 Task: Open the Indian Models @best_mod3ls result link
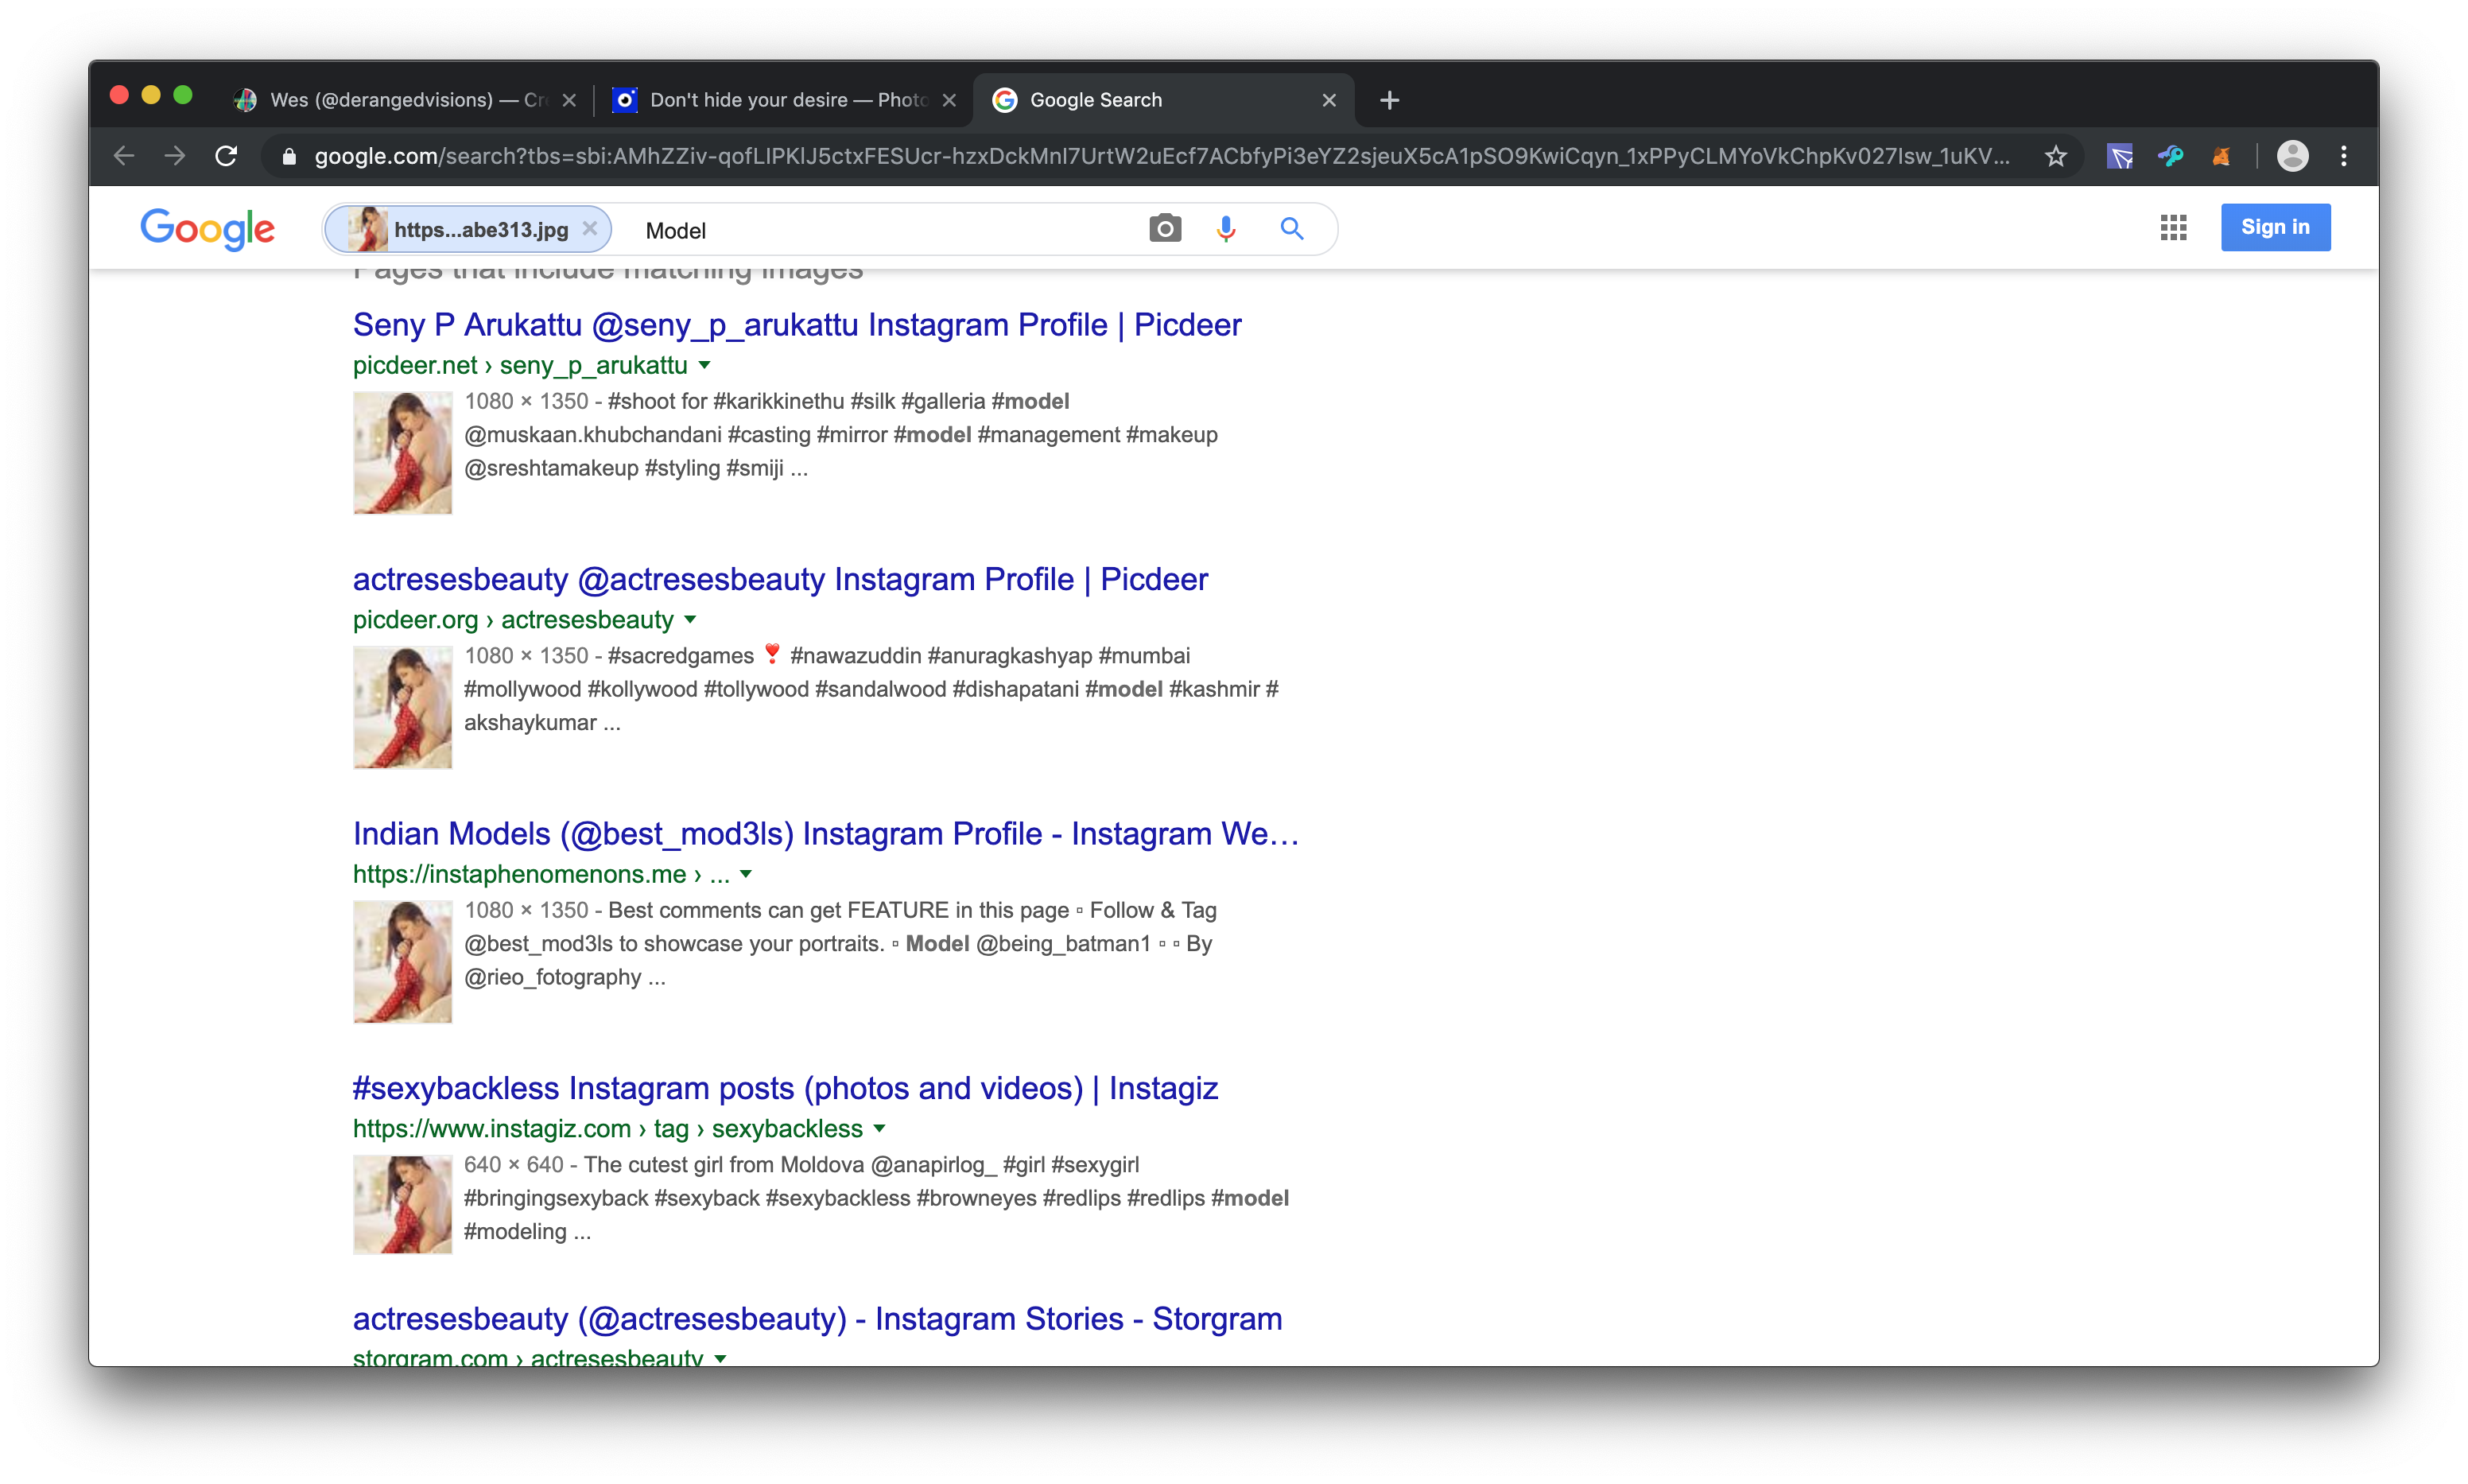point(825,834)
